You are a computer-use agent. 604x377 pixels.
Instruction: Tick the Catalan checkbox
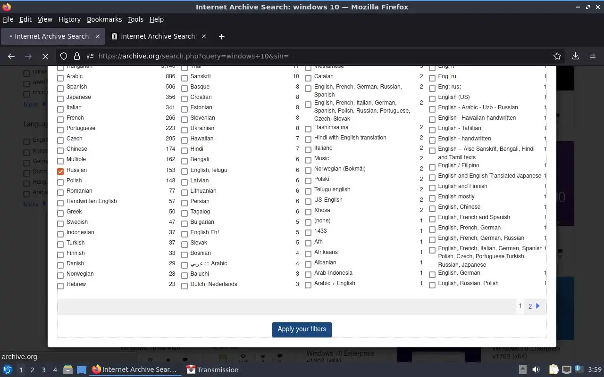point(308,78)
